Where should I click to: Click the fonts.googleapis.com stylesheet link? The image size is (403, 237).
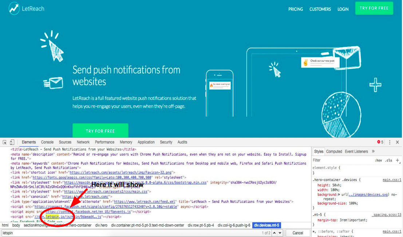pyautogui.click(x=92, y=177)
